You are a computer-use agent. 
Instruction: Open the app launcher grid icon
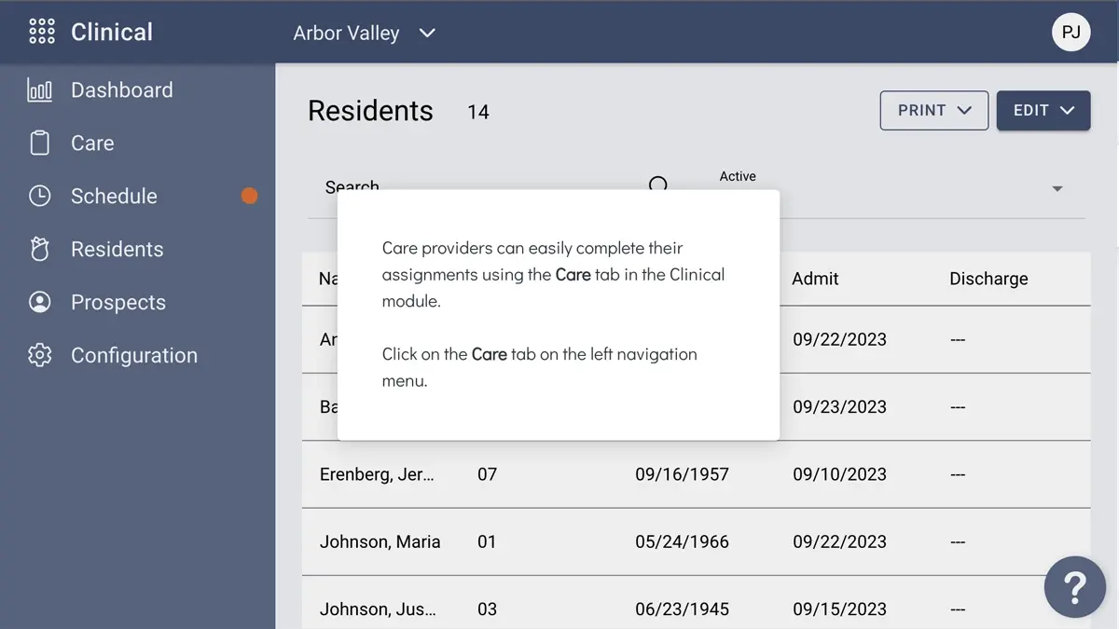(x=41, y=32)
